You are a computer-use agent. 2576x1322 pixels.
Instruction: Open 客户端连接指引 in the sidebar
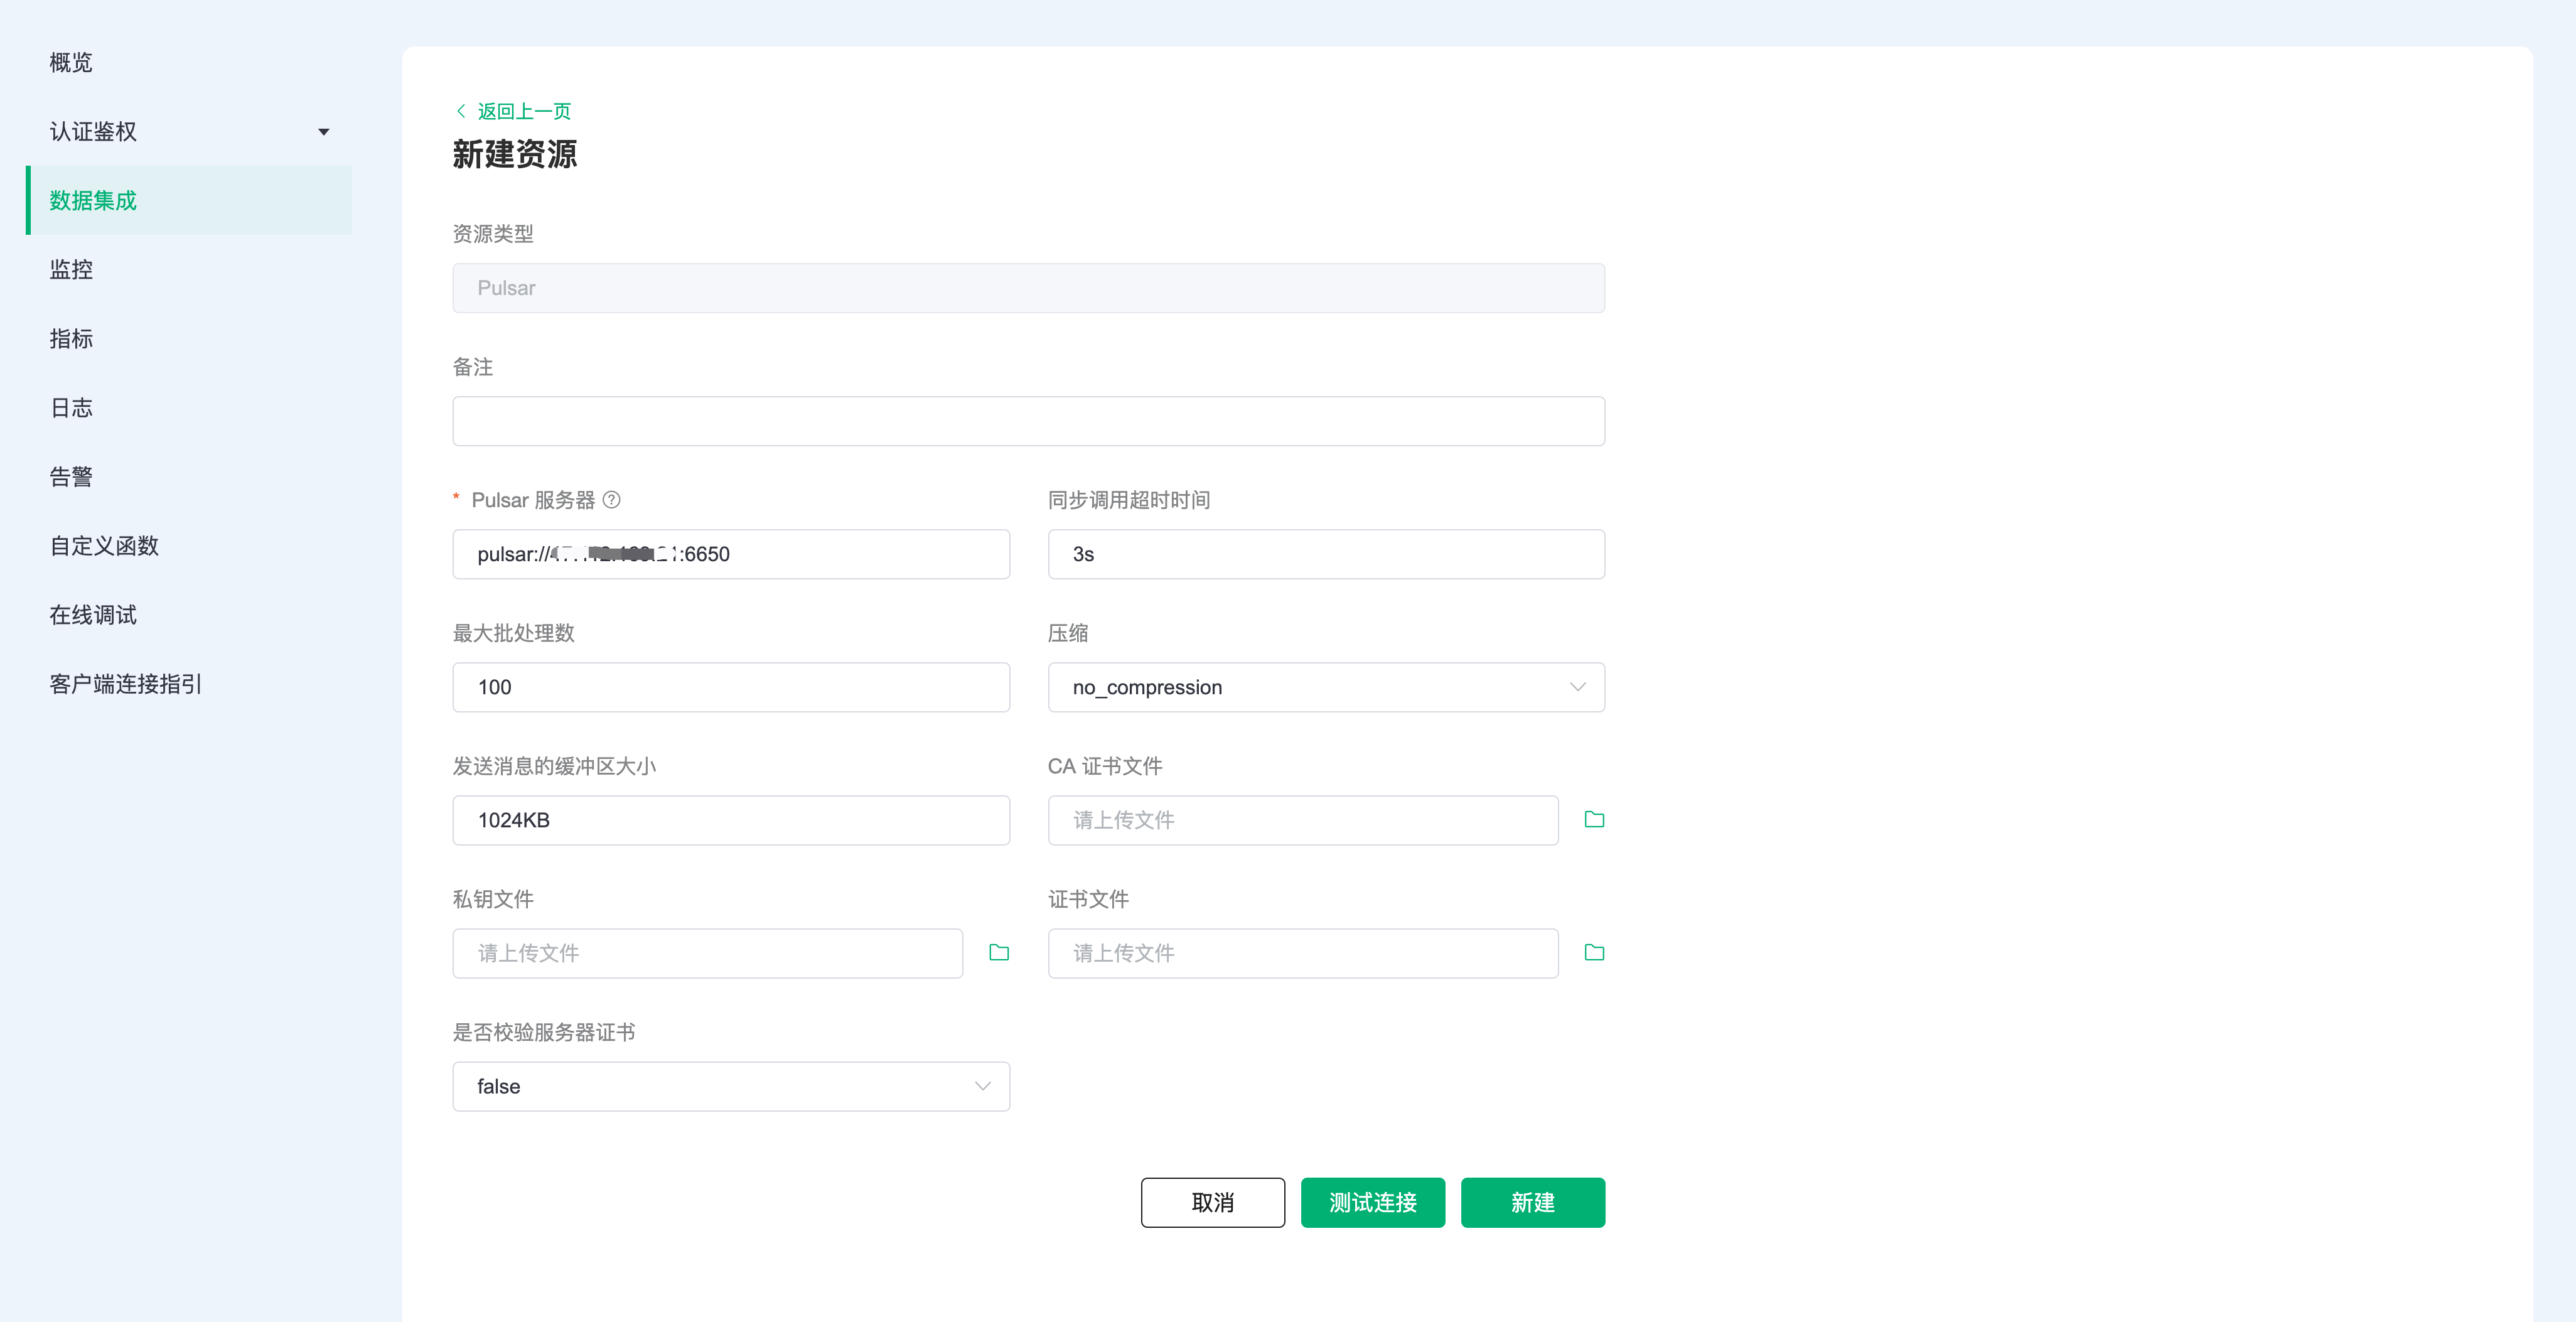click(126, 683)
